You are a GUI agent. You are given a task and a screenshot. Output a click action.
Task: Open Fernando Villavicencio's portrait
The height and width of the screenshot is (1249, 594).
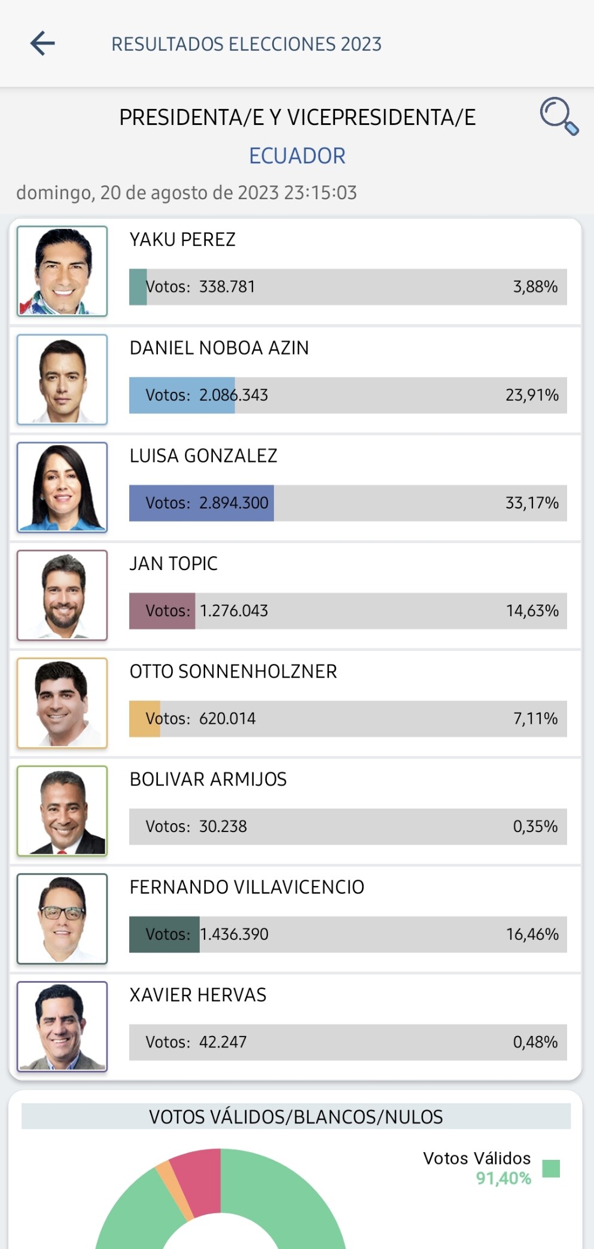(62, 919)
